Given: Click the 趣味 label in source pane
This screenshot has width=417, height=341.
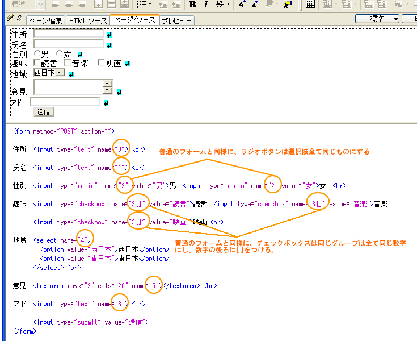Looking at the screenshot, I should 20,204.
